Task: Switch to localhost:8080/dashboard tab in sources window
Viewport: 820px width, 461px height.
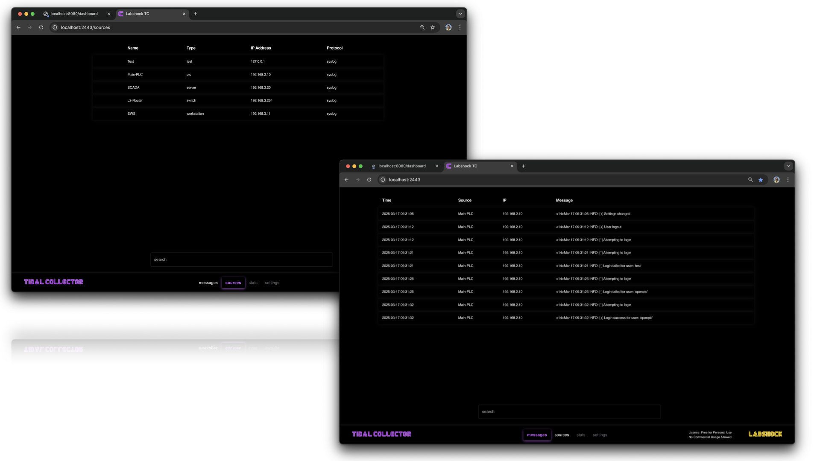Action: (x=77, y=14)
